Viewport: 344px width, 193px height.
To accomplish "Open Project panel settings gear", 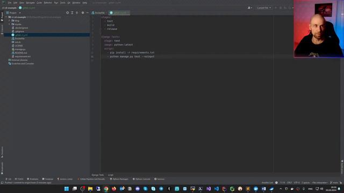I will [x=83, y=13].
